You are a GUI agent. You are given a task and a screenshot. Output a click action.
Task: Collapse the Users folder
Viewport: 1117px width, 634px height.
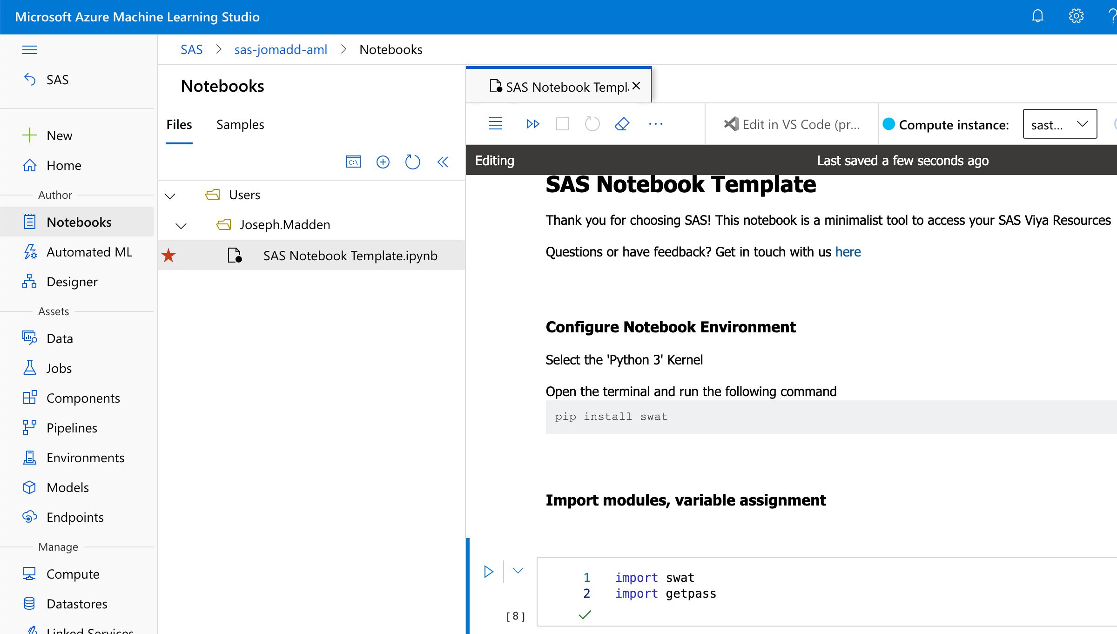[x=170, y=196]
